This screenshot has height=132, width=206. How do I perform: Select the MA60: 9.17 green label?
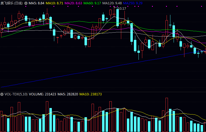[x=92, y=3]
